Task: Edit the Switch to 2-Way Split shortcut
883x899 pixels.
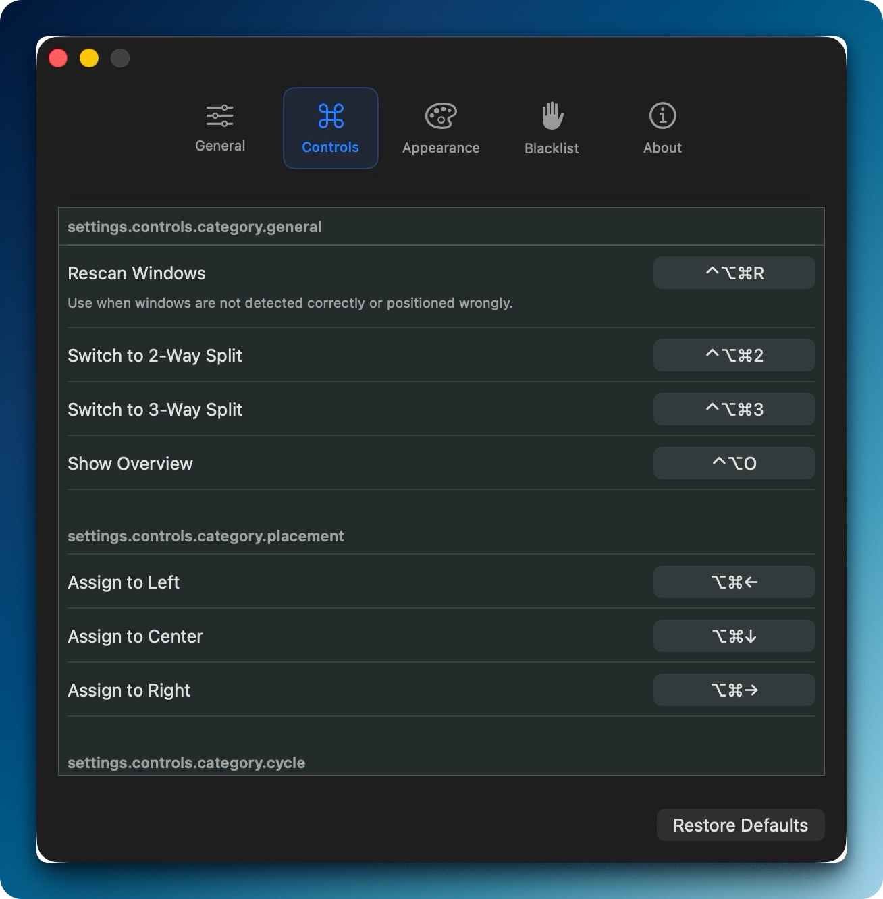Action: coord(734,355)
